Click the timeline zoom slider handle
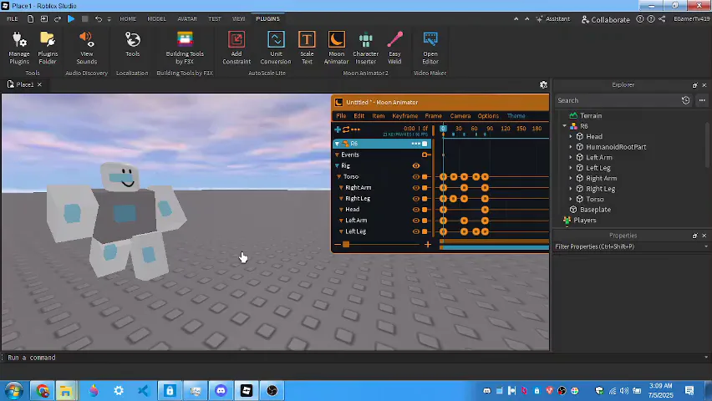Image resolution: width=712 pixels, height=401 pixels. coord(346,244)
